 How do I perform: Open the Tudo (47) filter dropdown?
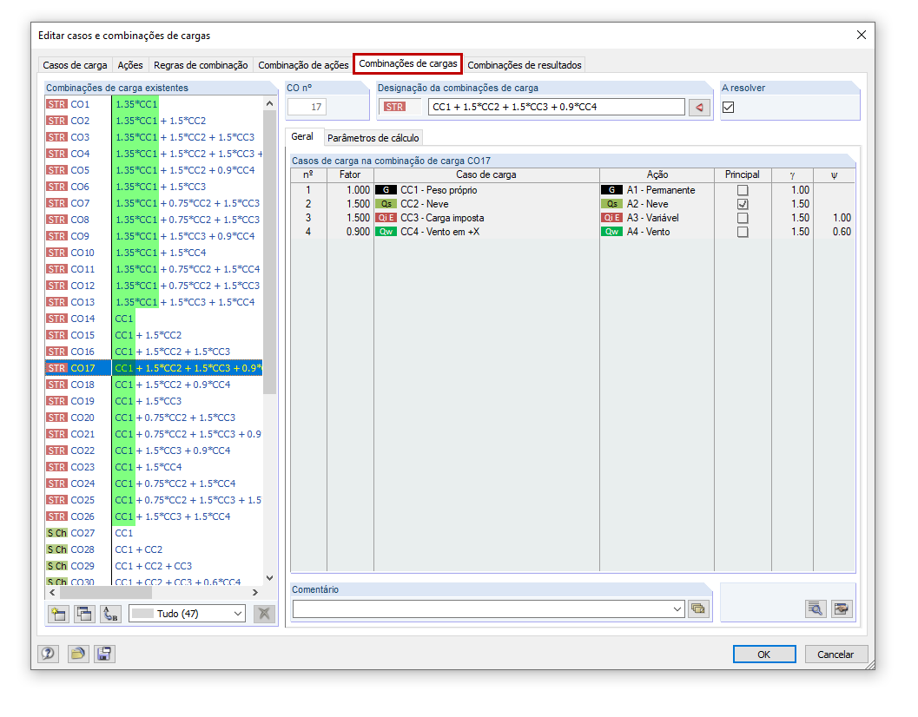(x=187, y=614)
